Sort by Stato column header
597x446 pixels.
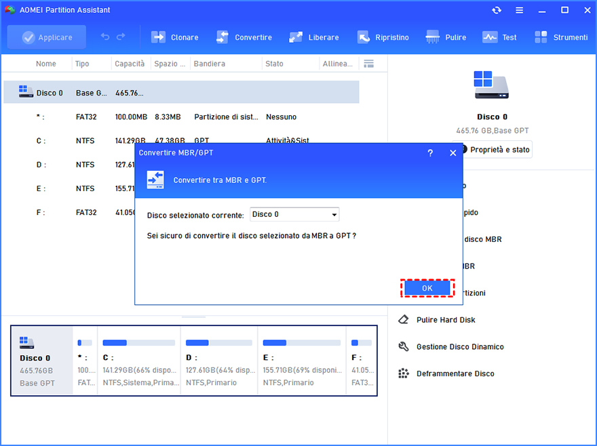click(274, 64)
